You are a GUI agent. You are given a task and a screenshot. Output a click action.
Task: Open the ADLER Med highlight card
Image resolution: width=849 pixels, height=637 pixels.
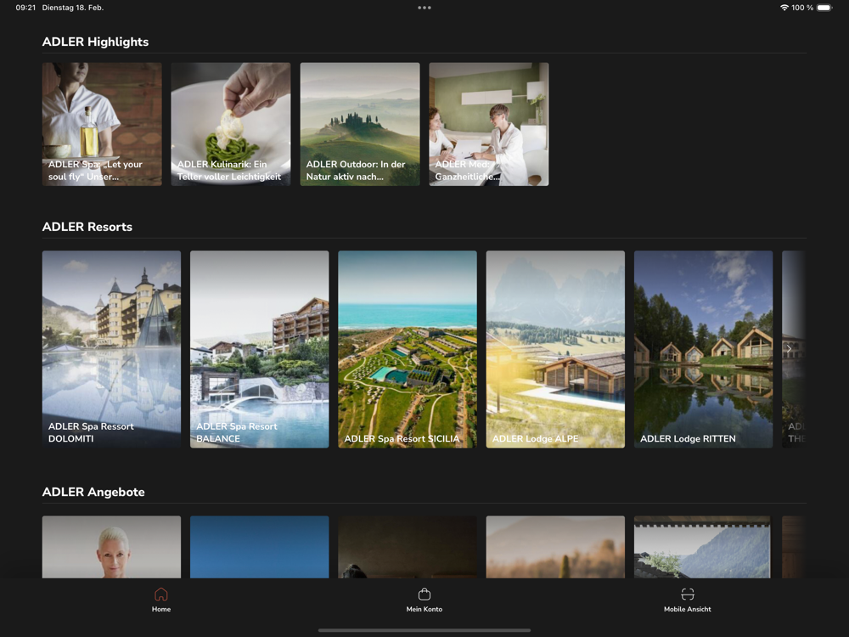click(489, 124)
